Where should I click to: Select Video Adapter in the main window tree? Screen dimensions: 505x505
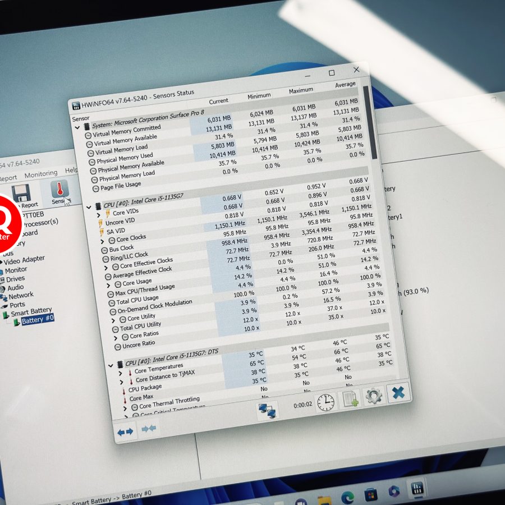pyautogui.click(x=24, y=260)
